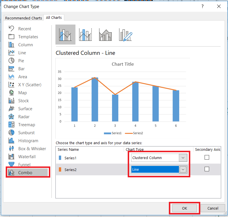Enable Secondary Axis for Series1
228x217 pixels.
[x=207, y=157]
